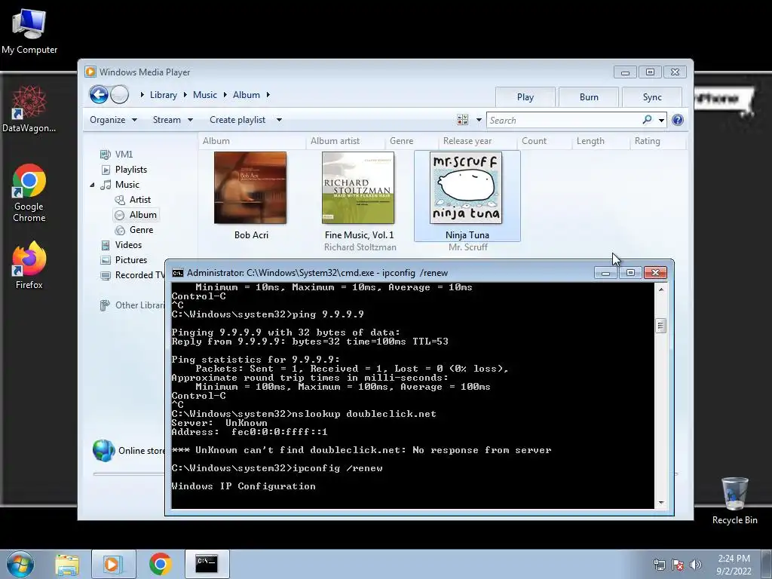772x579 pixels.
Task: Open the Stream menu
Action: click(x=173, y=120)
